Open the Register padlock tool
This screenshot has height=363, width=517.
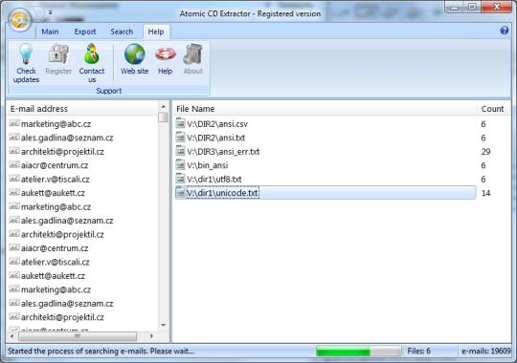click(x=58, y=59)
